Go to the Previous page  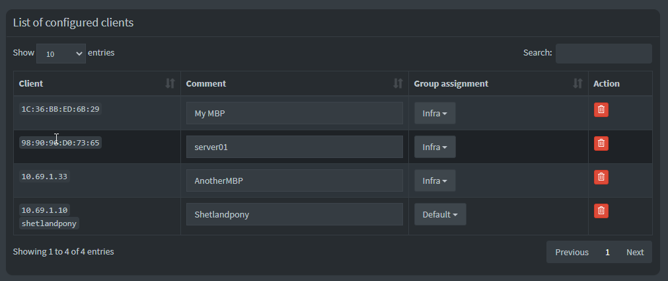pyautogui.click(x=572, y=252)
